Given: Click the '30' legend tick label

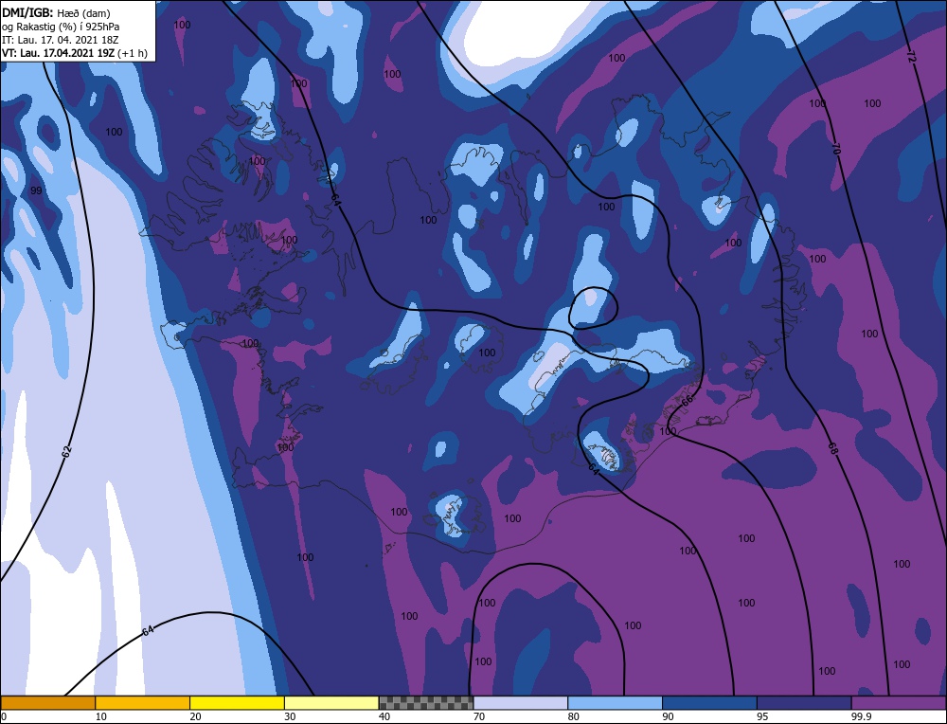Looking at the screenshot, I should 290,716.
